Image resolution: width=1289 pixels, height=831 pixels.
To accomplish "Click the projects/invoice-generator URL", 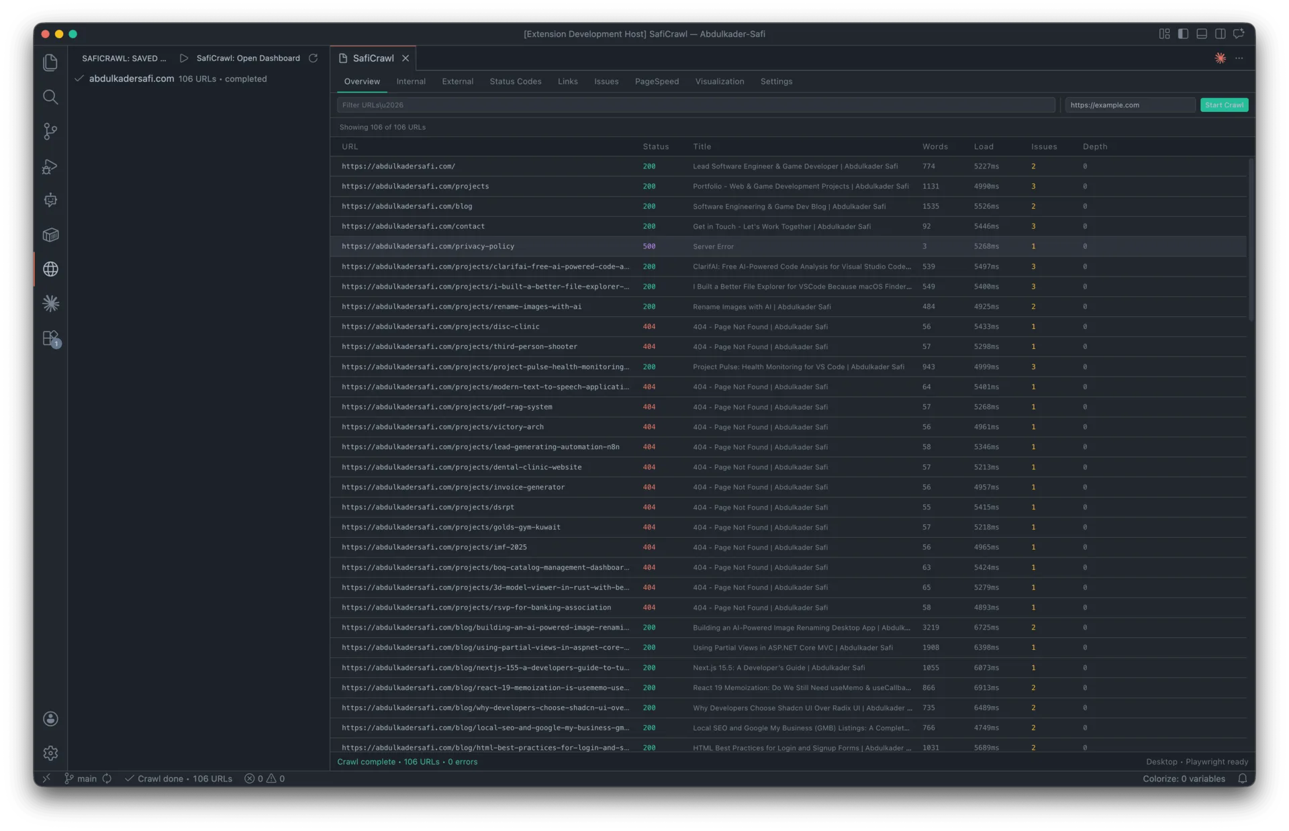I will click(453, 487).
